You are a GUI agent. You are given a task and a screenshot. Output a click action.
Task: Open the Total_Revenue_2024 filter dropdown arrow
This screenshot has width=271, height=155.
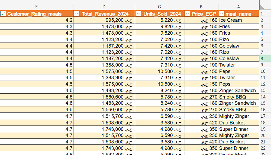[x=77, y=14]
